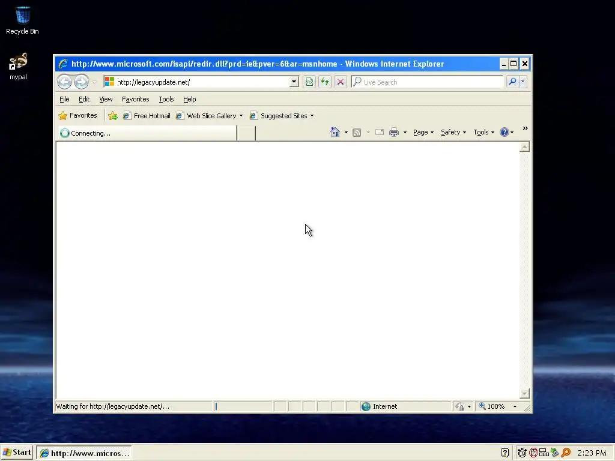
Task: Click the scrollbar up arrow
Action: 524,146
